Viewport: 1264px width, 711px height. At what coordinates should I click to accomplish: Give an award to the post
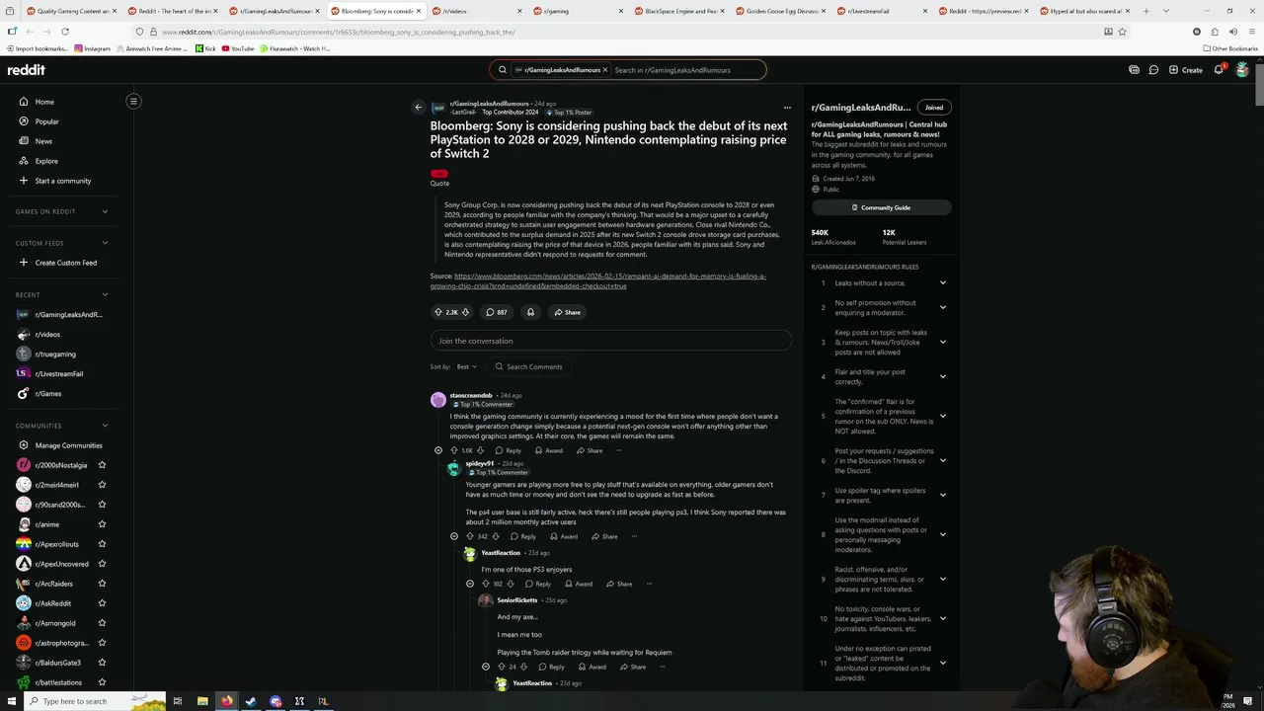530,312
